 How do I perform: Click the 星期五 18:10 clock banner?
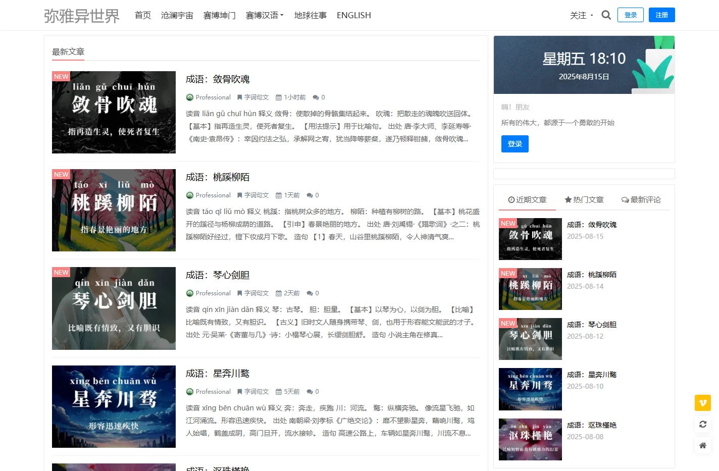584,65
